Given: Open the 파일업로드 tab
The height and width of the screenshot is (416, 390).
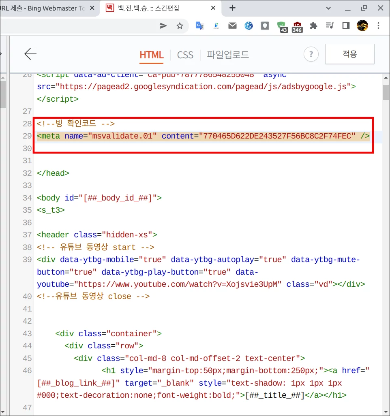Looking at the screenshot, I should (x=228, y=55).
